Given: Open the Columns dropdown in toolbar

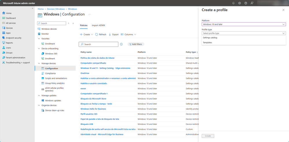Looking at the screenshot, I should 128,34.
